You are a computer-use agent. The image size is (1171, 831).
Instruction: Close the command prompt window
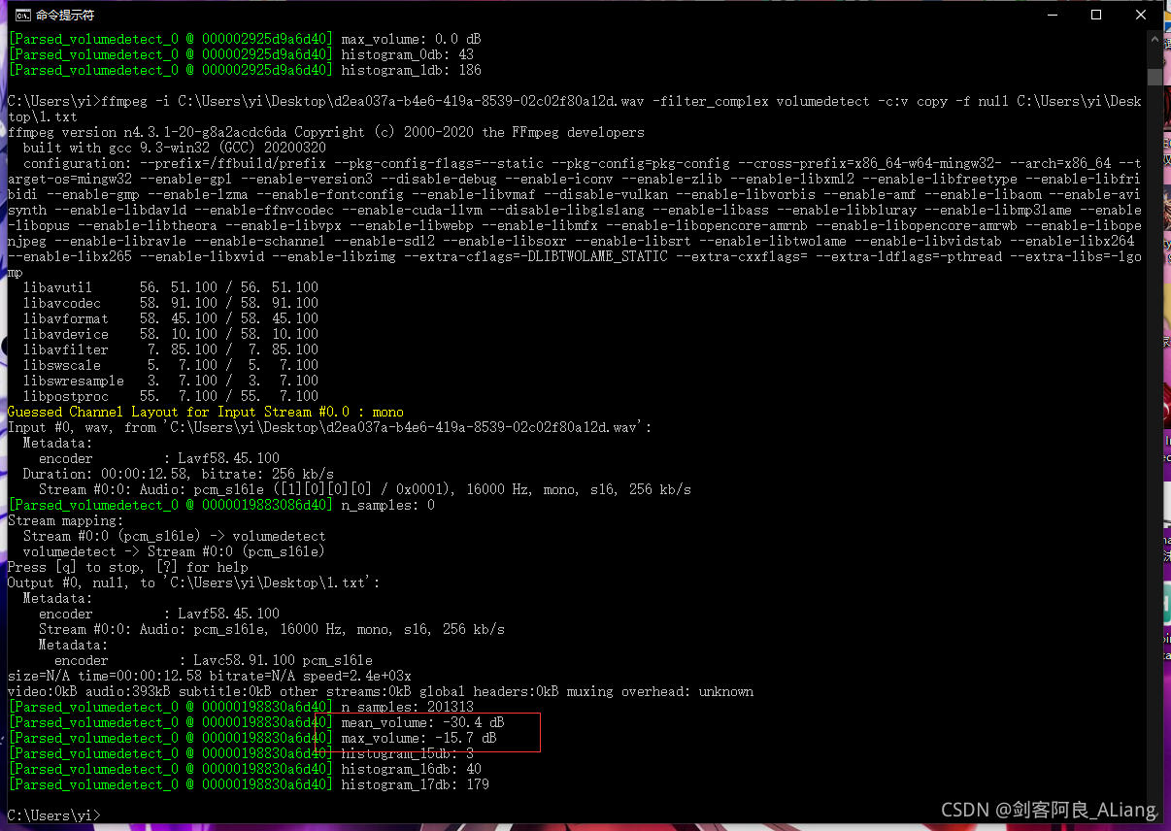point(1141,15)
